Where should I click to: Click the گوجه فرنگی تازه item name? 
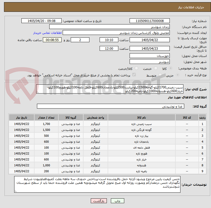click(x=141, y=130)
